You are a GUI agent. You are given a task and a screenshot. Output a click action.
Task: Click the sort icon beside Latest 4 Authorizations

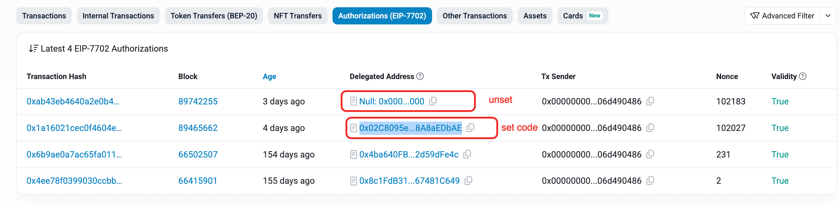(x=33, y=49)
